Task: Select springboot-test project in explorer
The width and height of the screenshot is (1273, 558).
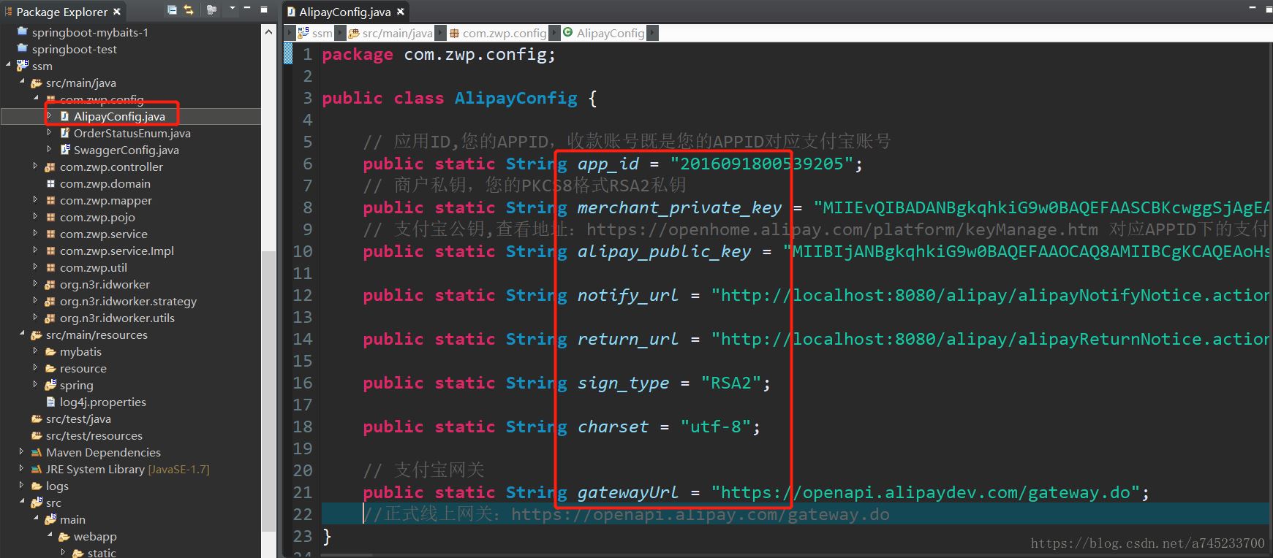Action: pos(74,49)
